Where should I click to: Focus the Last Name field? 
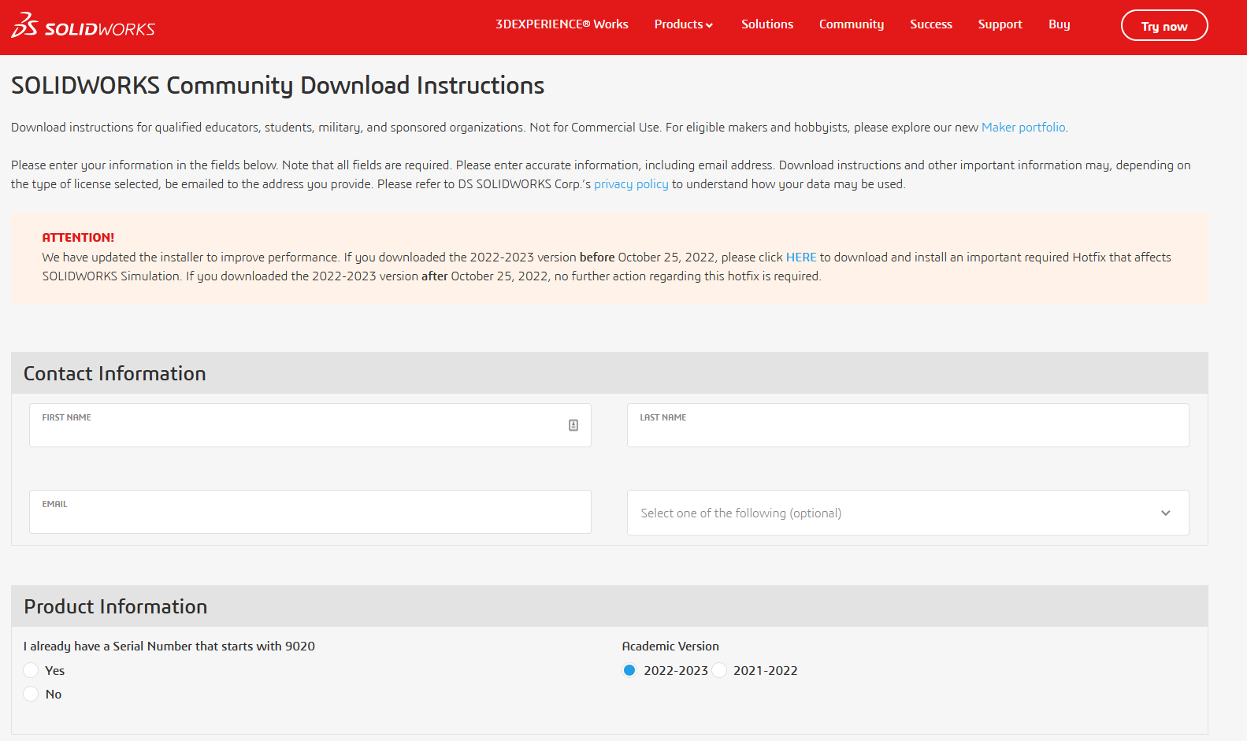click(x=907, y=425)
